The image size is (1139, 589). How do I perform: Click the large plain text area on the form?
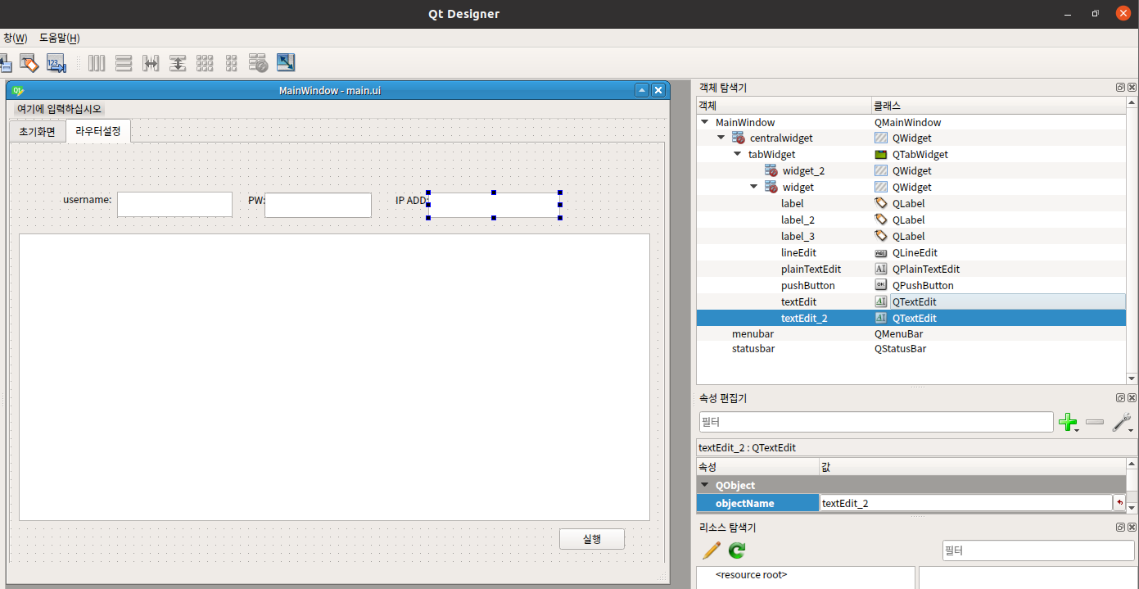(334, 377)
